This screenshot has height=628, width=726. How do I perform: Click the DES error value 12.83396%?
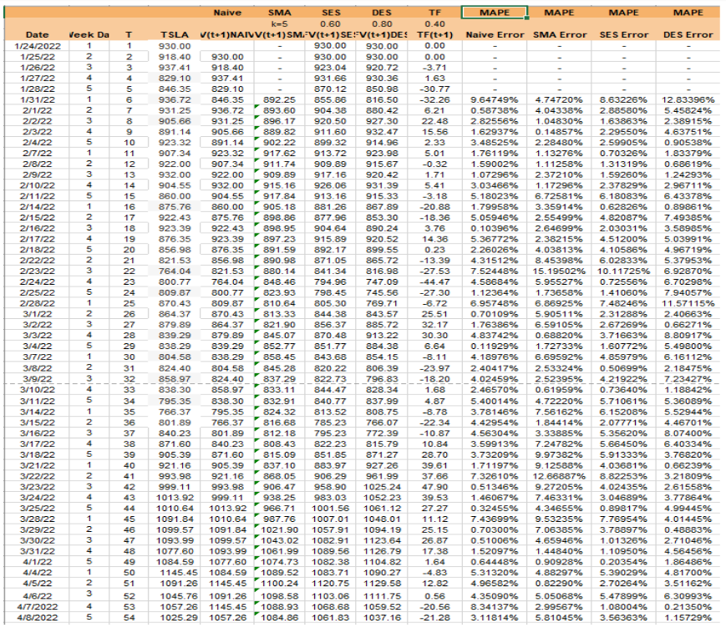coord(688,99)
